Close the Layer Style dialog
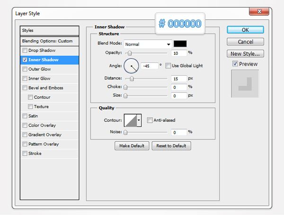The height and width of the screenshot is (215, 284). (x=259, y=11)
